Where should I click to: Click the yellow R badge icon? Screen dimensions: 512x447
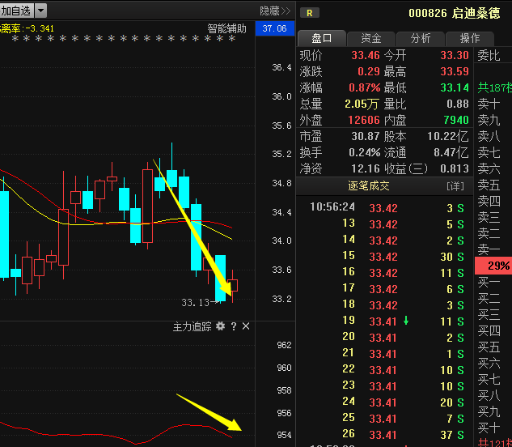coord(309,13)
